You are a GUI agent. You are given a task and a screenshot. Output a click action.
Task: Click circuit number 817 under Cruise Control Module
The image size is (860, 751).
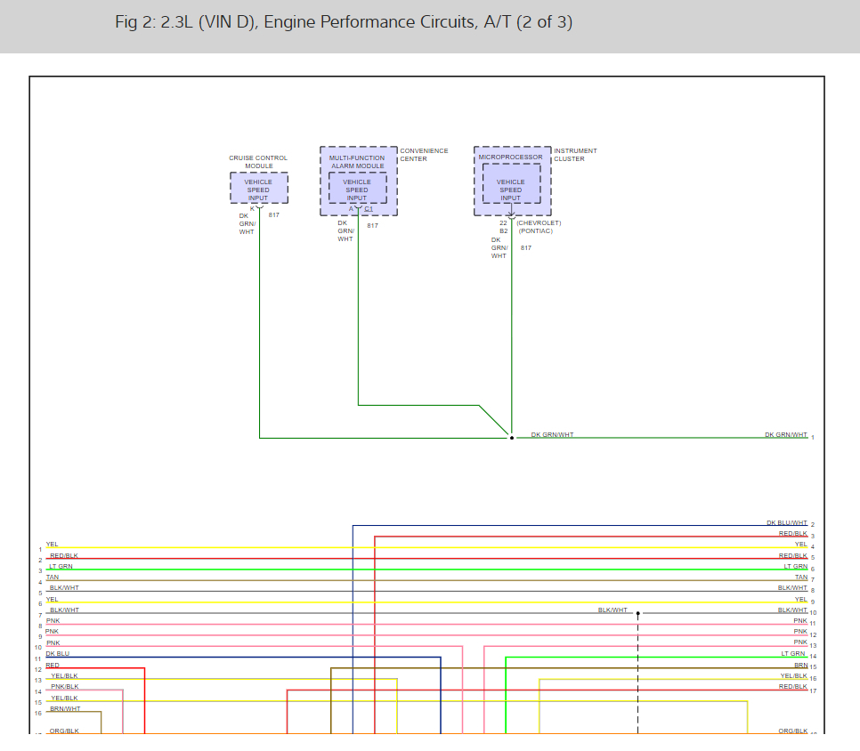coord(273,215)
